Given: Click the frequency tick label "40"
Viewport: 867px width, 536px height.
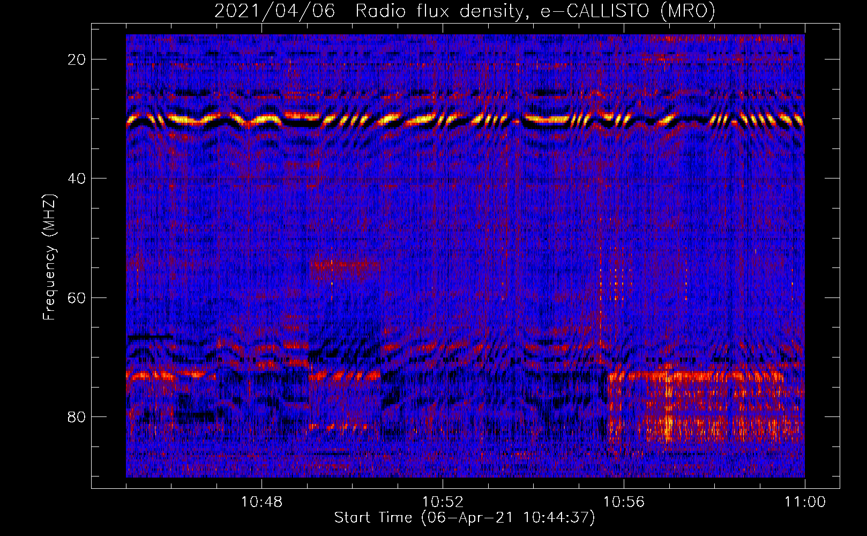Looking at the screenshot, I should point(77,178).
